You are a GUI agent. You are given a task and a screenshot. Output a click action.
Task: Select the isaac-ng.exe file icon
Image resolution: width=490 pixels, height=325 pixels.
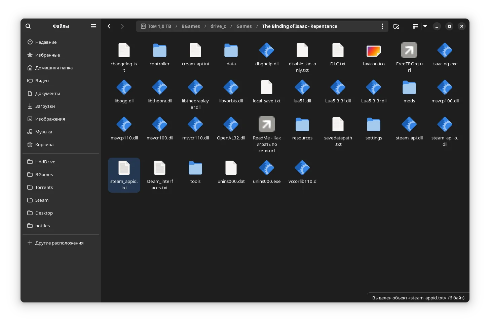445,51
